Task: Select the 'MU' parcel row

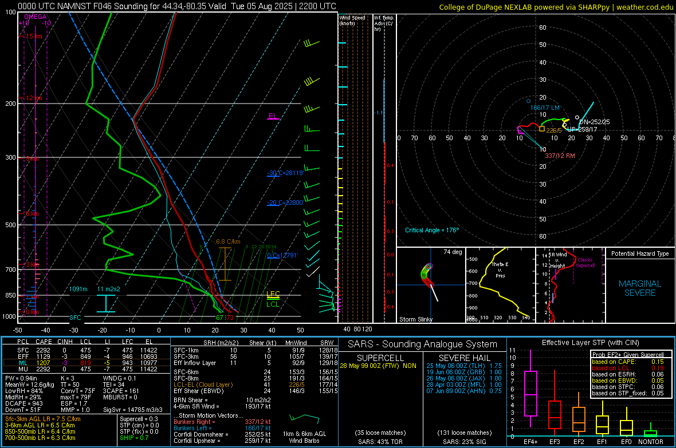Action: (87, 369)
